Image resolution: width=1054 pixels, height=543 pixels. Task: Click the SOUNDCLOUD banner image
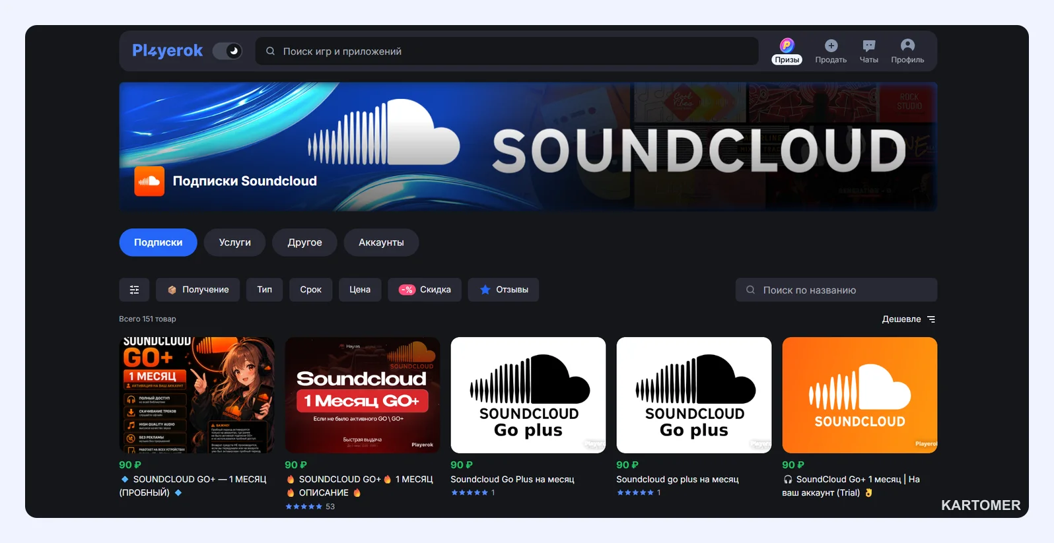(528, 146)
